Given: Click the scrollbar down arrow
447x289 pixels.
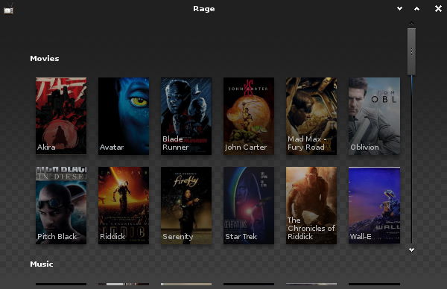Looking at the screenshot, I should pyautogui.click(x=411, y=250).
